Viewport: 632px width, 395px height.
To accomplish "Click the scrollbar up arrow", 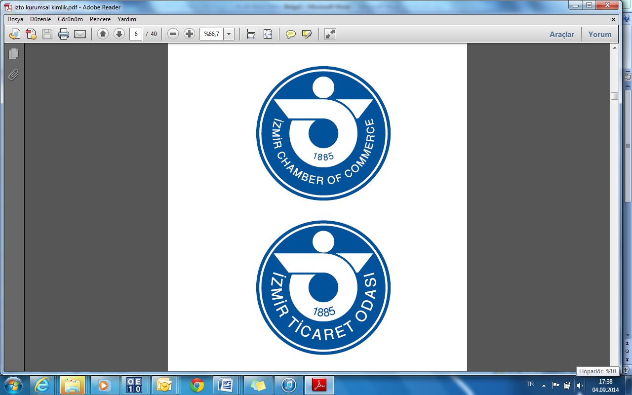I will tap(614, 48).
